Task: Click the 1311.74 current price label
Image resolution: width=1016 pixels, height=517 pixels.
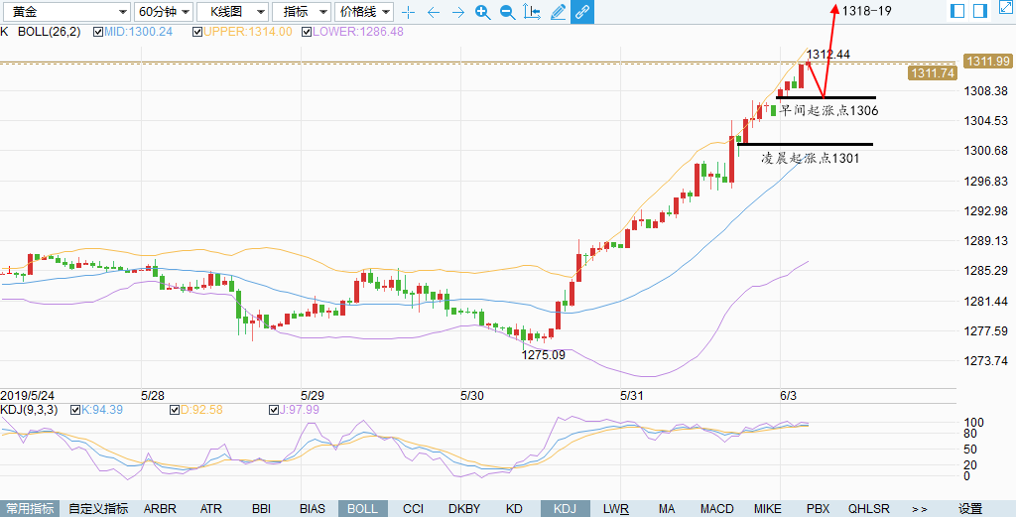Action: pyautogui.click(x=932, y=73)
